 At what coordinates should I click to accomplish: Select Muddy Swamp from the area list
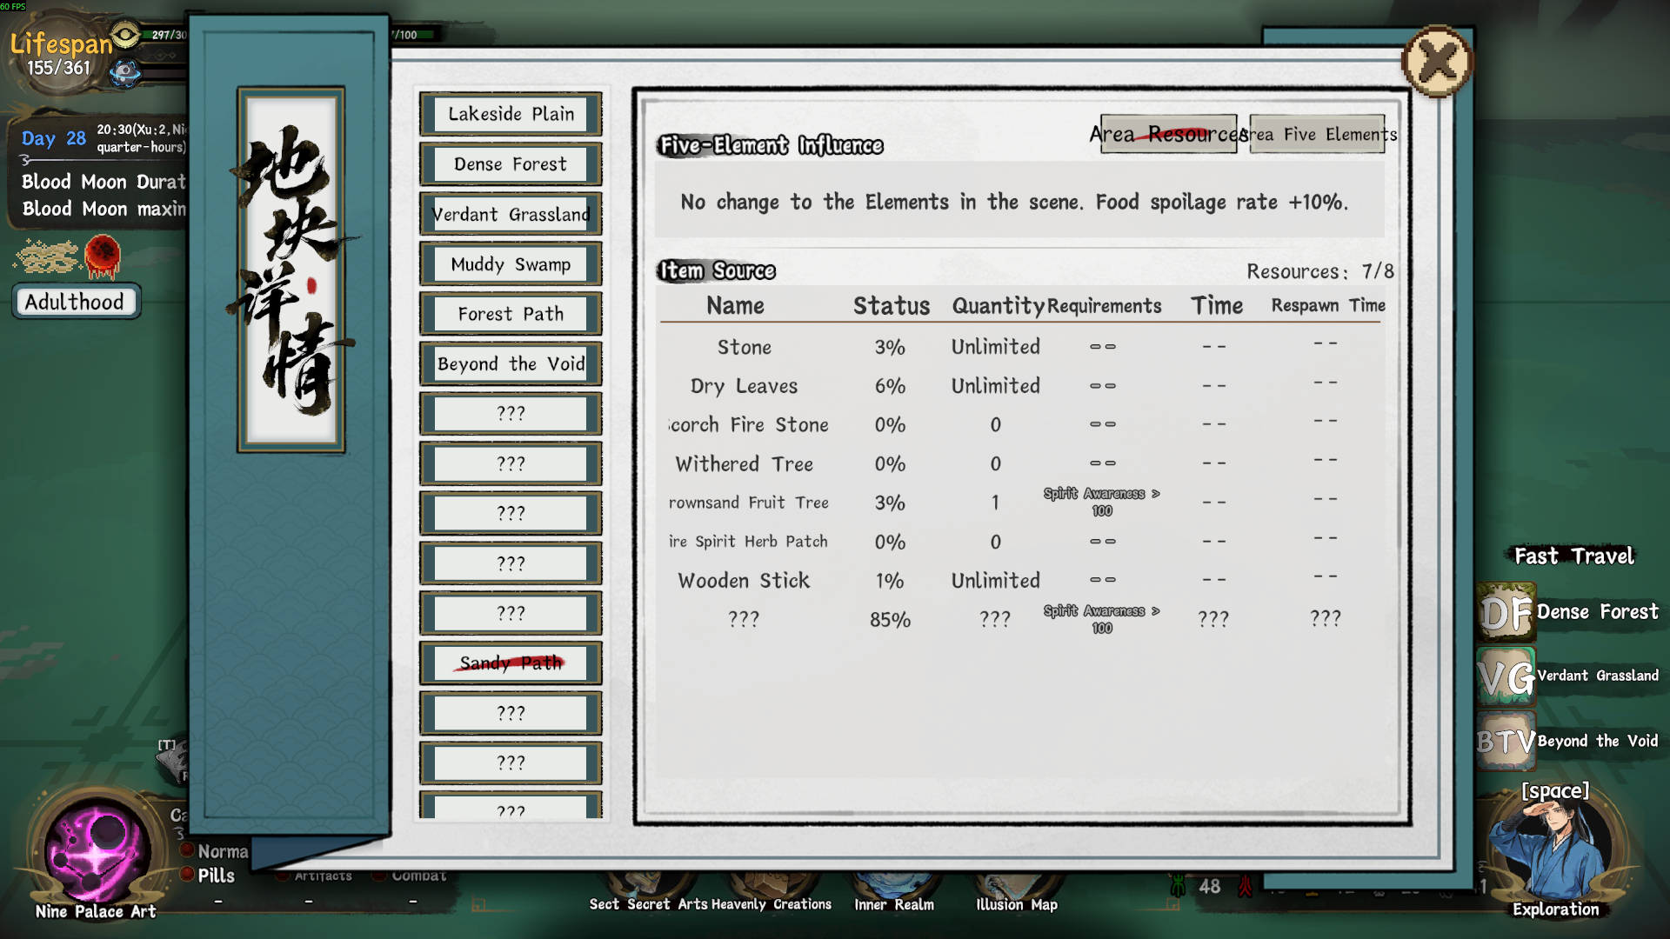511,264
